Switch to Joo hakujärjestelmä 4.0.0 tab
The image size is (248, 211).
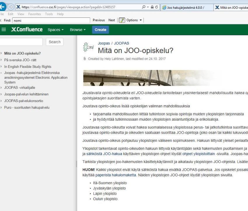point(187,7)
